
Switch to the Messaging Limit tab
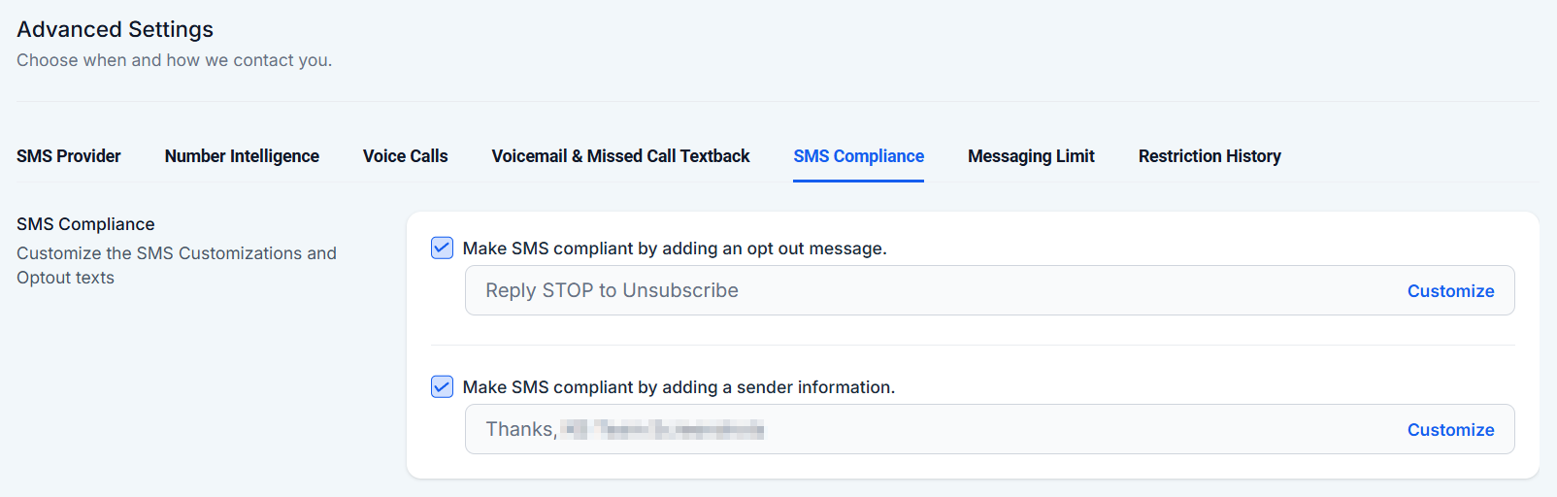tap(1031, 156)
